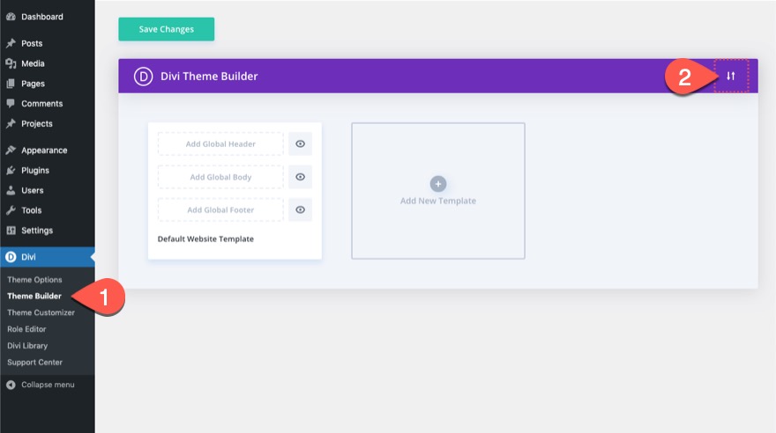Click the Plugins plug icon
Image resolution: width=776 pixels, height=433 pixels.
point(11,171)
